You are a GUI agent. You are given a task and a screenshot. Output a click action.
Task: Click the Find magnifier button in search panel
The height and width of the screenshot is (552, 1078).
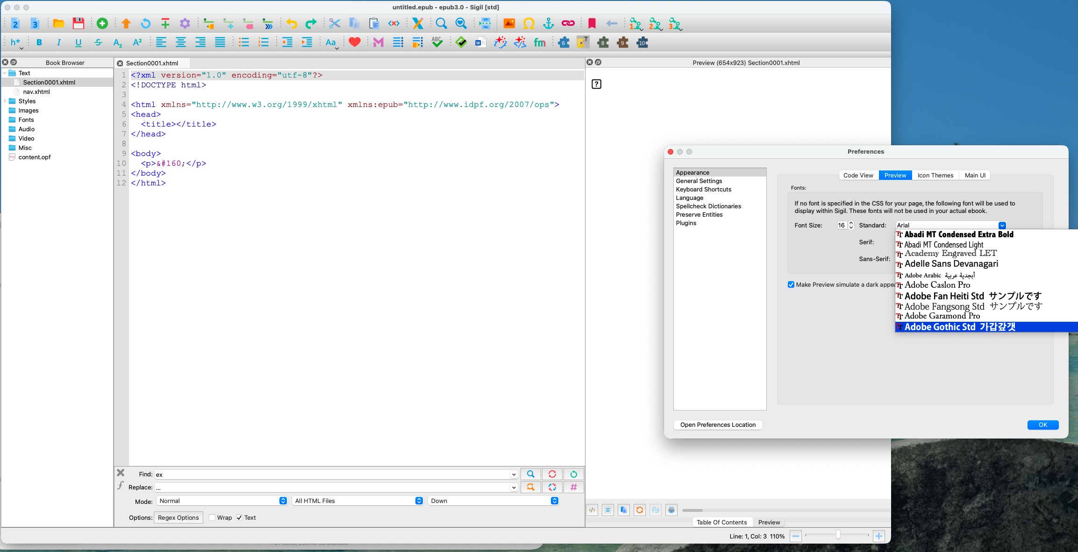tap(530, 474)
